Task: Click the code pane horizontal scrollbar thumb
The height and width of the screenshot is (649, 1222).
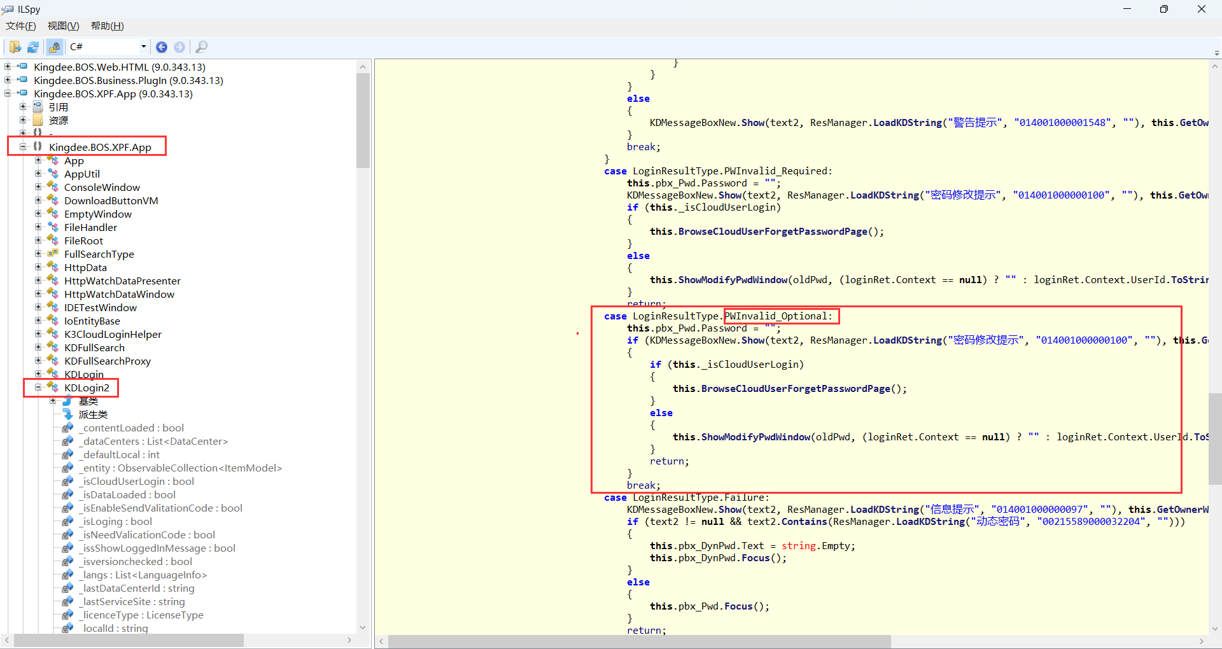Action: tap(640, 641)
